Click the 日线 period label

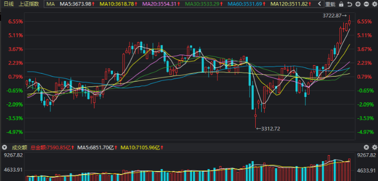pos(9,4)
